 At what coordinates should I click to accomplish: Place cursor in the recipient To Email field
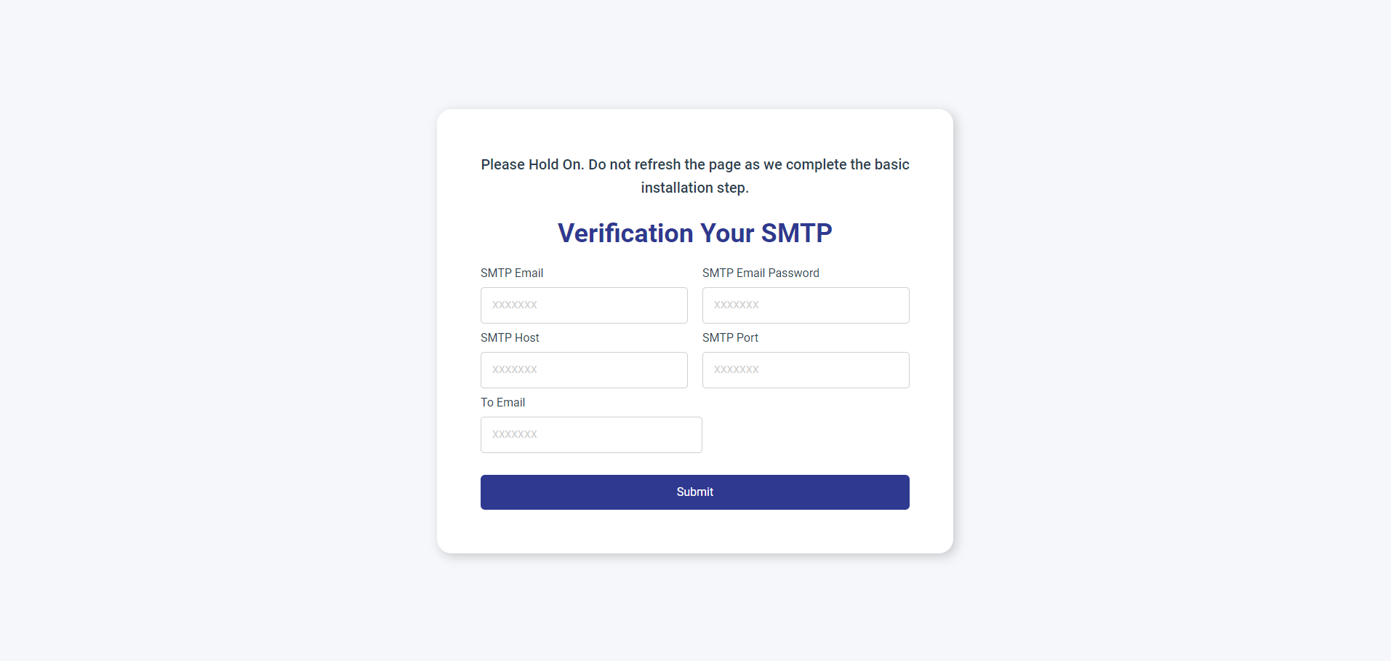[591, 435]
